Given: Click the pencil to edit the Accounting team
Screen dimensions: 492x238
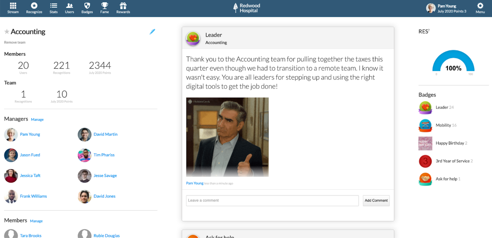Looking at the screenshot, I should (152, 32).
